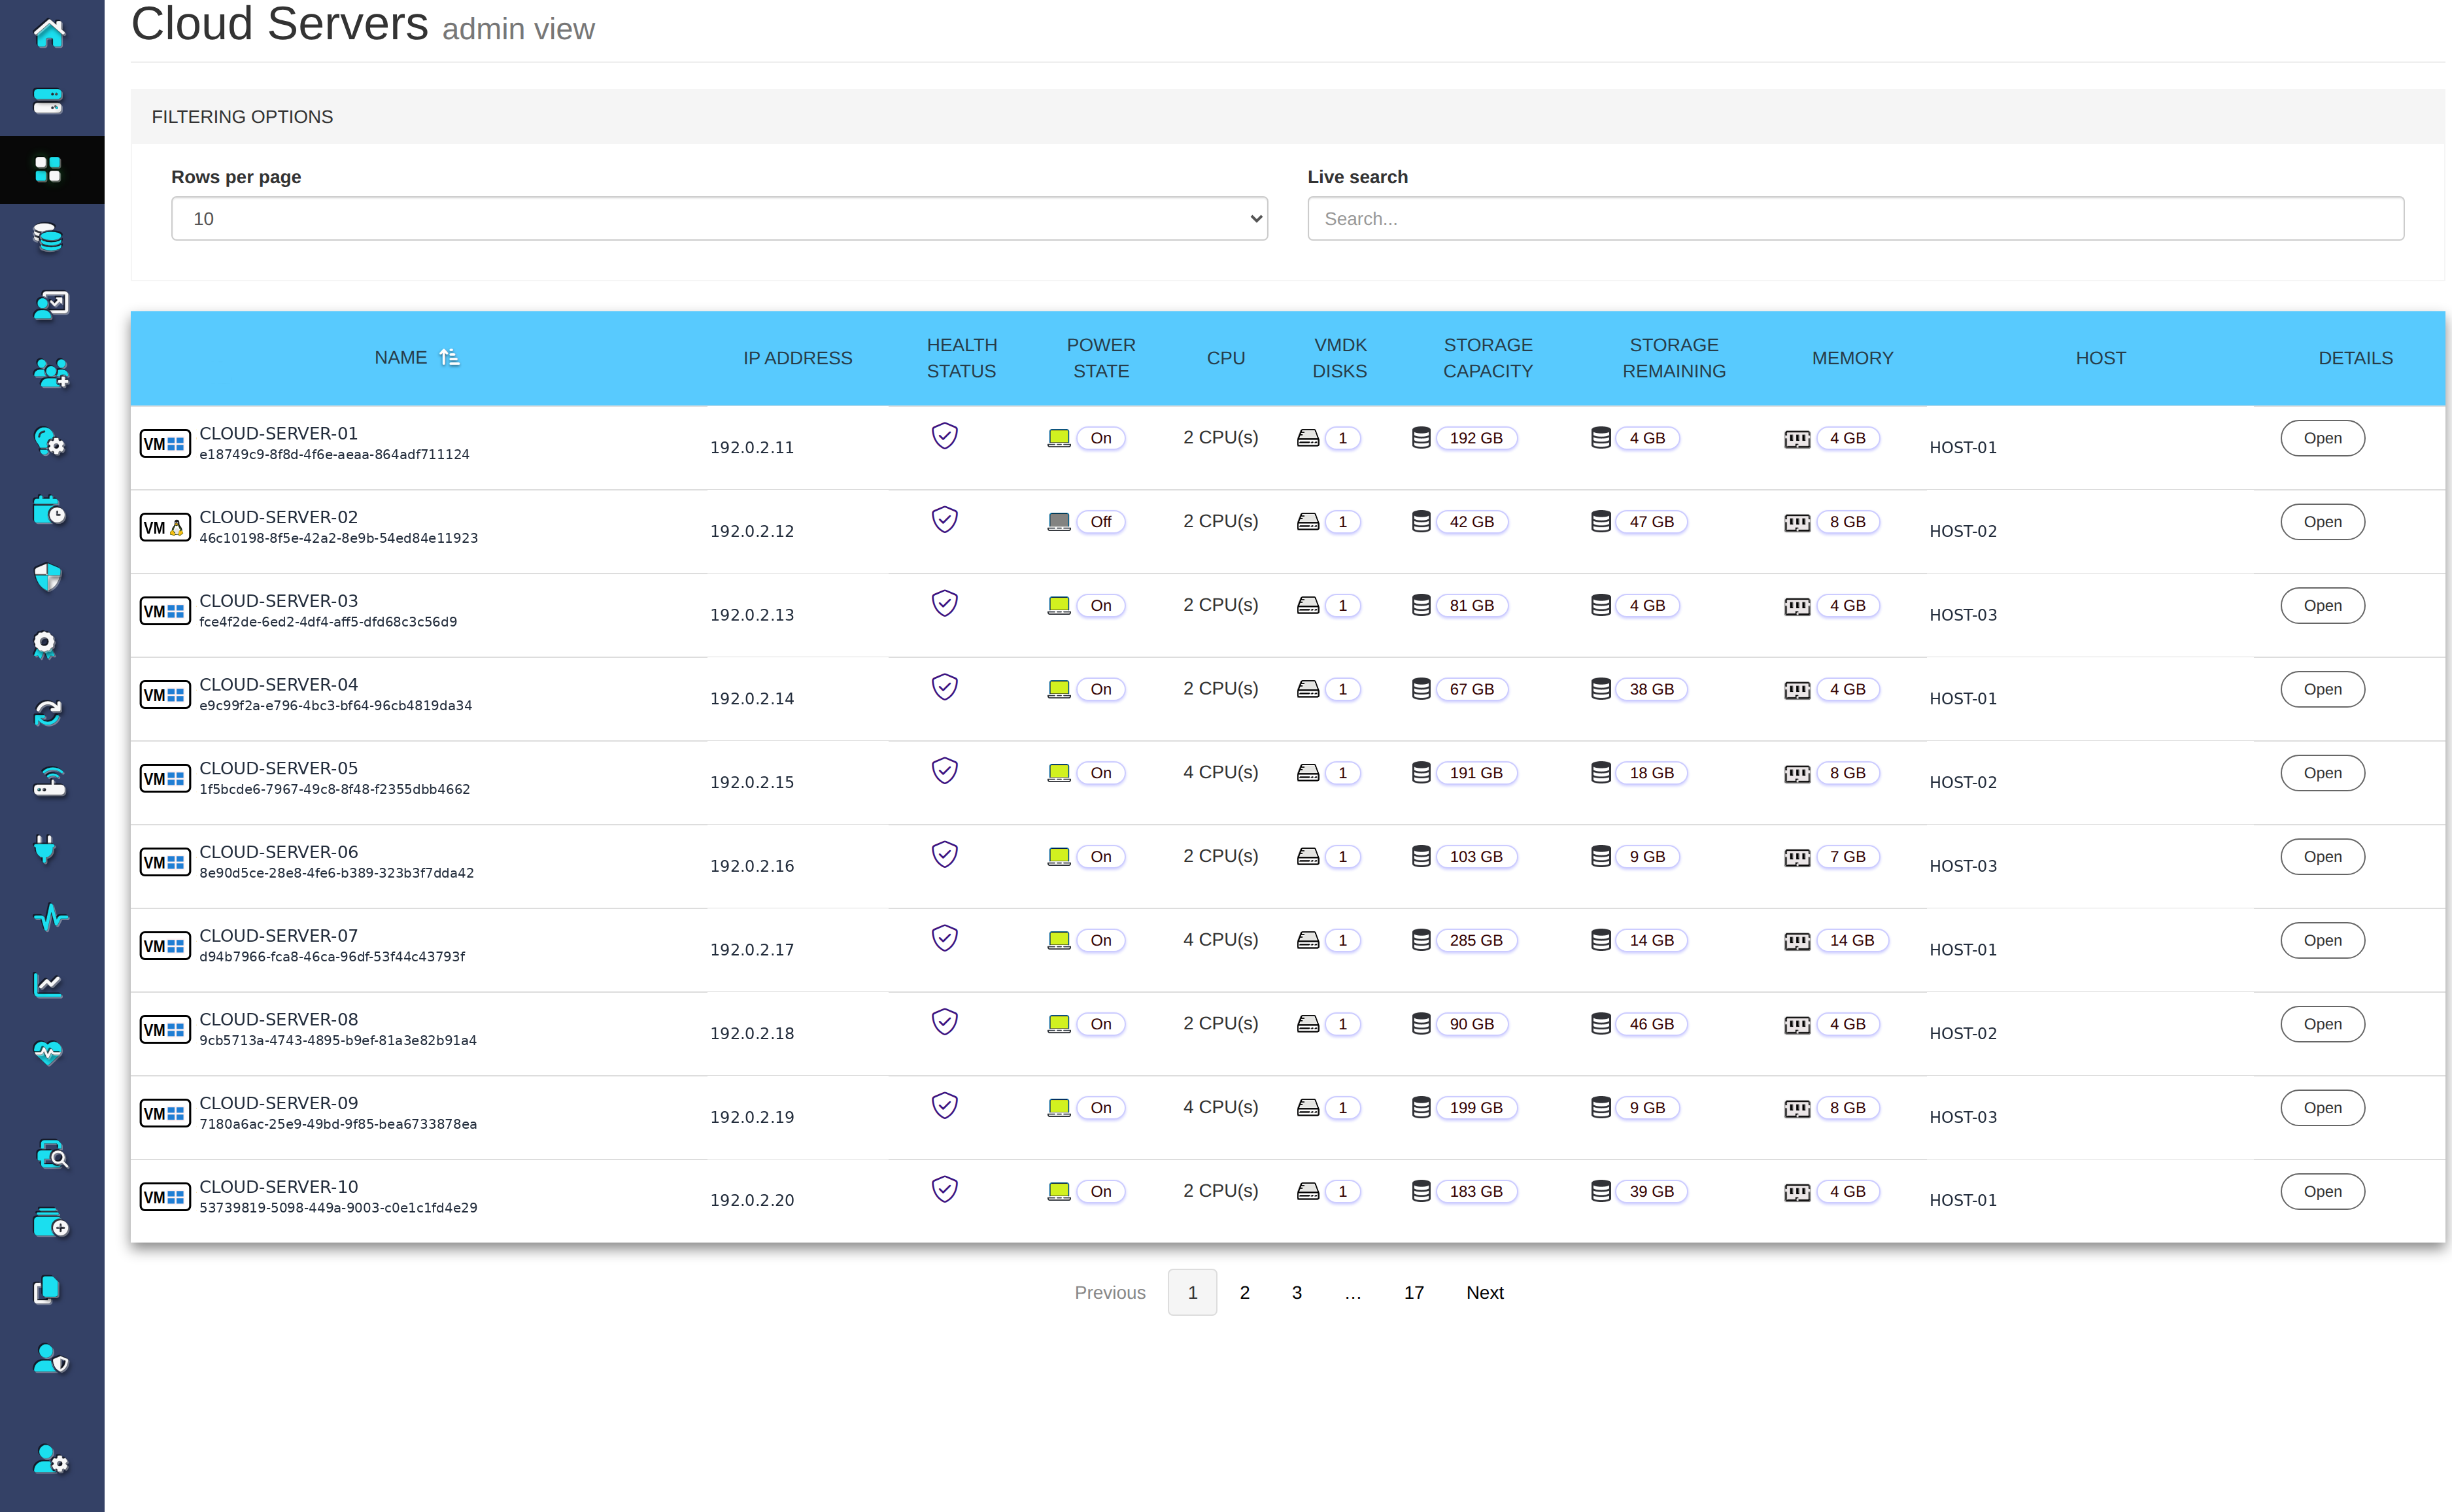2452x1512 pixels.
Task: Click the 7 GB memory badge
Action: [x=1847, y=857]
